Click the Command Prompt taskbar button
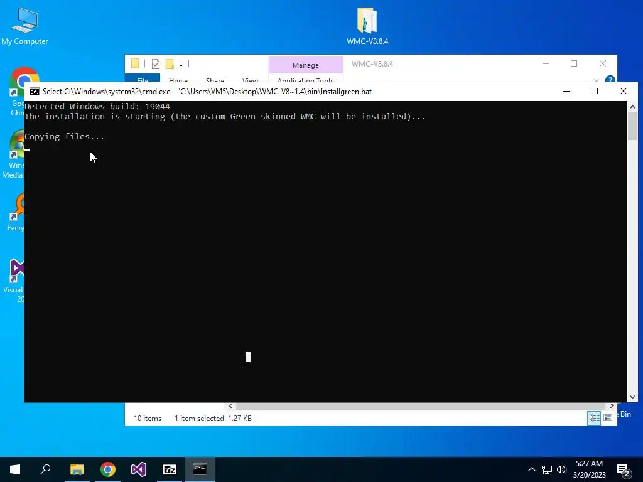Viewport: 643px width, 482px height. [200, 469]
